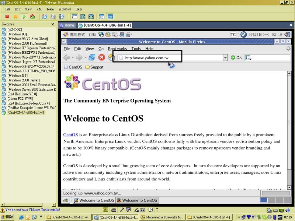The width and height of the screenshot is (295, 221).
Task: Click the TC input method indicator
Action: (233, 35)
